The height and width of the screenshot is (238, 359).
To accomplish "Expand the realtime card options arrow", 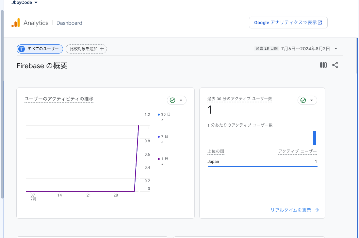I will 312,100.
